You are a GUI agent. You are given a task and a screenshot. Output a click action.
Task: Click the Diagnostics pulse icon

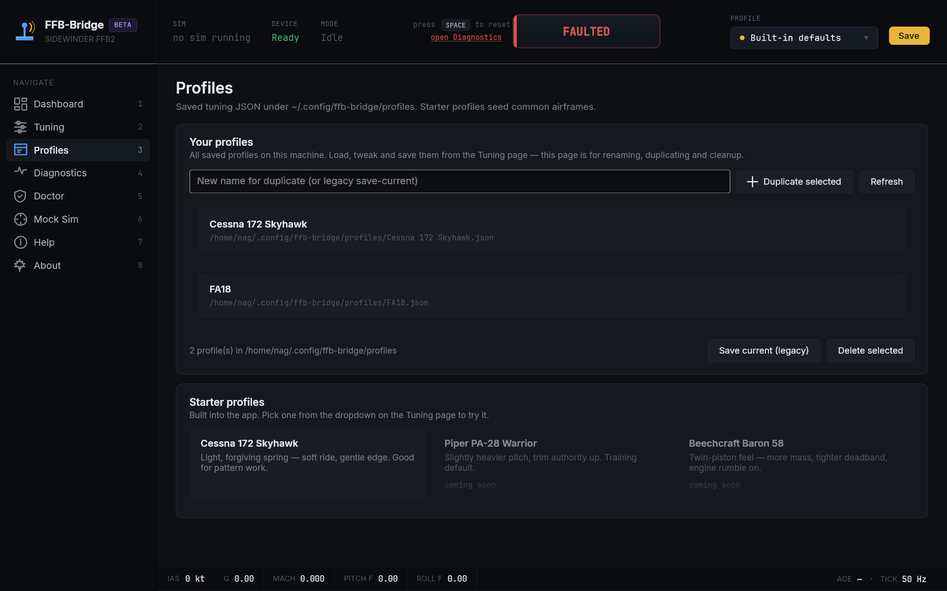click(20, 171)
